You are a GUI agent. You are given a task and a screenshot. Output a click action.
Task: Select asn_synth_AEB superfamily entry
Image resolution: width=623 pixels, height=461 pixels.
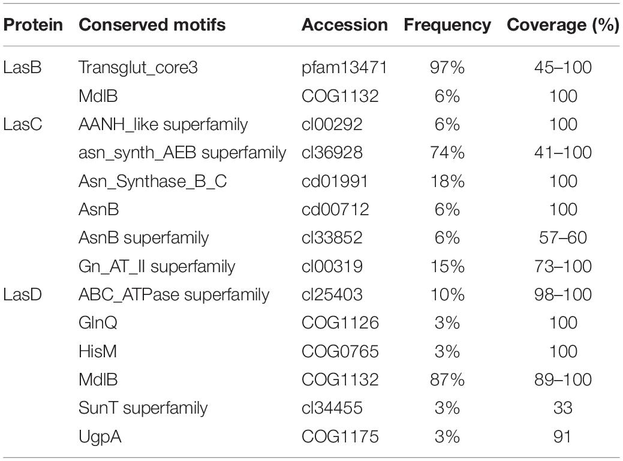(x=182, y=153)
